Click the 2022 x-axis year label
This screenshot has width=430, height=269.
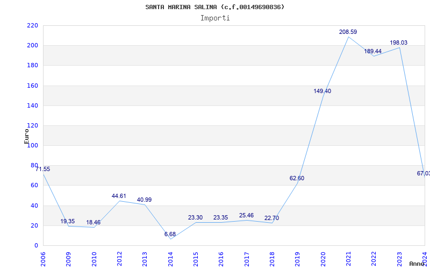coord(374,259)
